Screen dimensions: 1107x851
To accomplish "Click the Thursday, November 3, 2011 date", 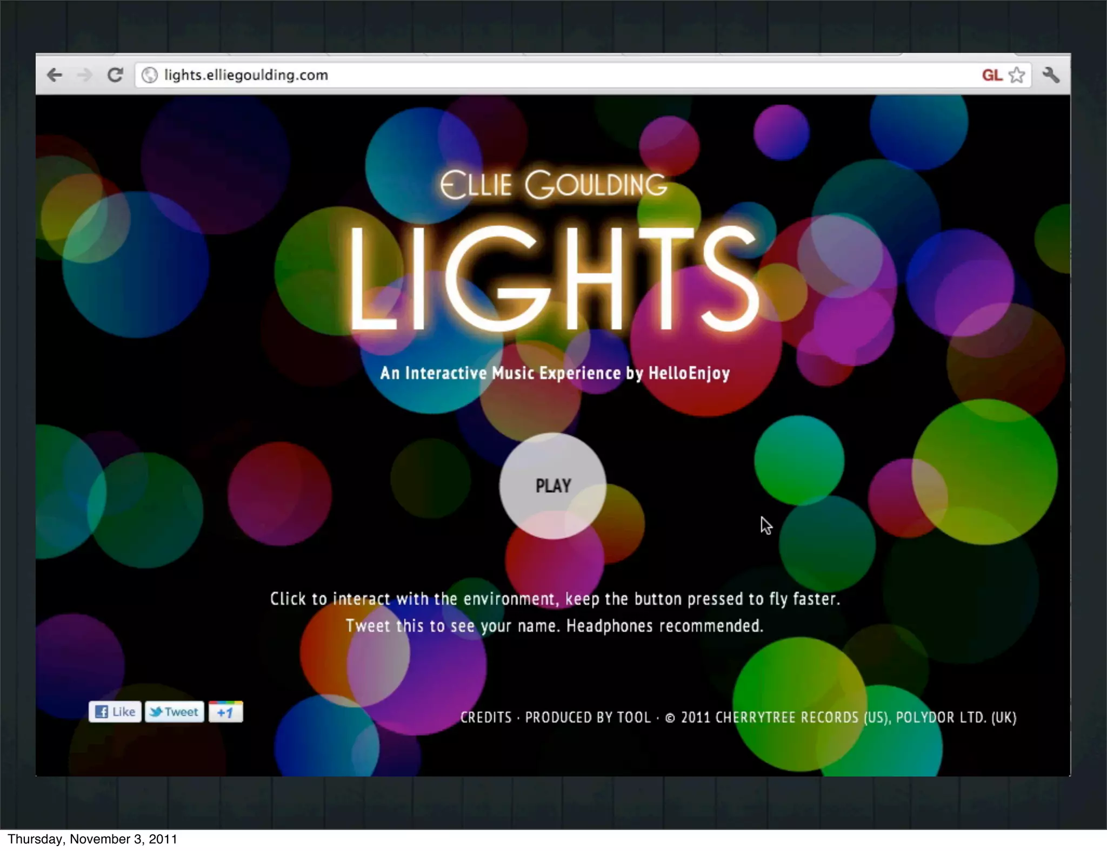I will click(x=92, y=839).
